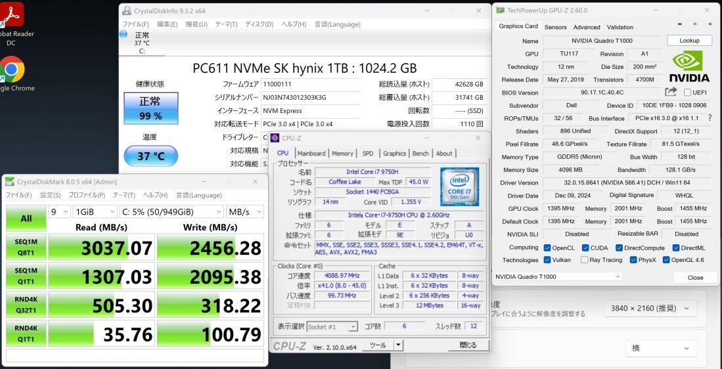The image size is (722, 369).
Task: Open the ツール dropdown arrow in CPU-Z
Action: pos(398,345)
